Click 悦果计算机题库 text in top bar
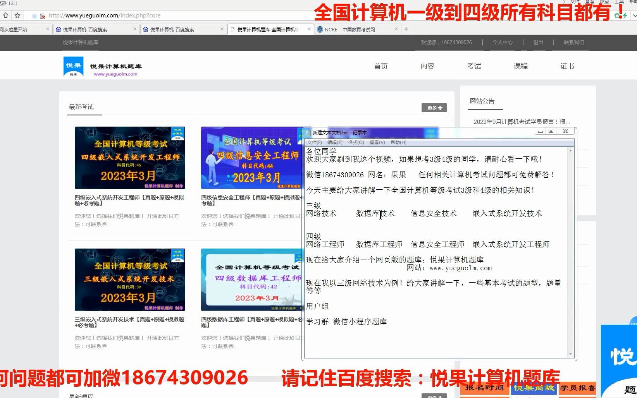 point(81,42)
